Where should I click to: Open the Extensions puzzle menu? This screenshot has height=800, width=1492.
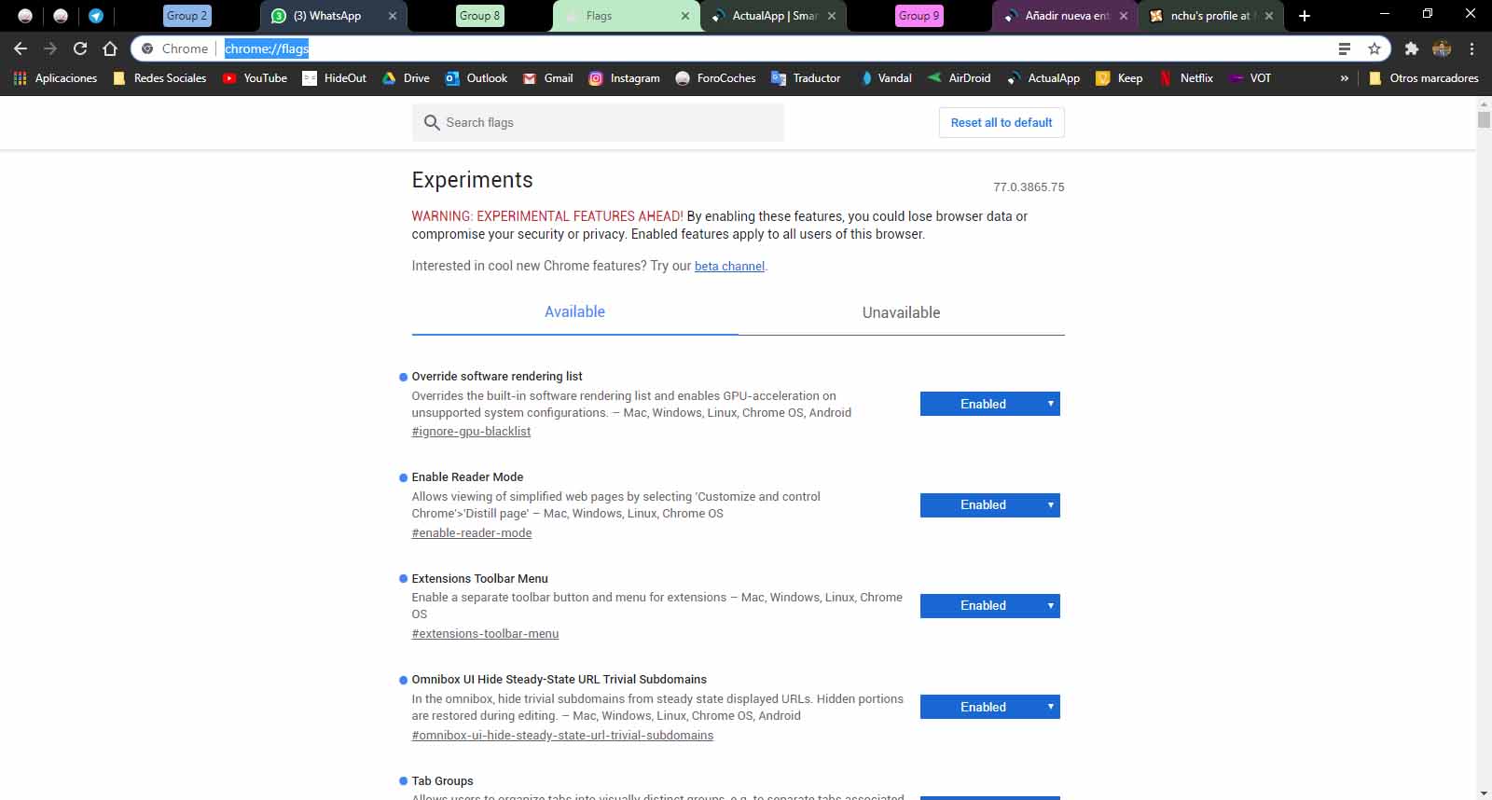click(1412, 48)
